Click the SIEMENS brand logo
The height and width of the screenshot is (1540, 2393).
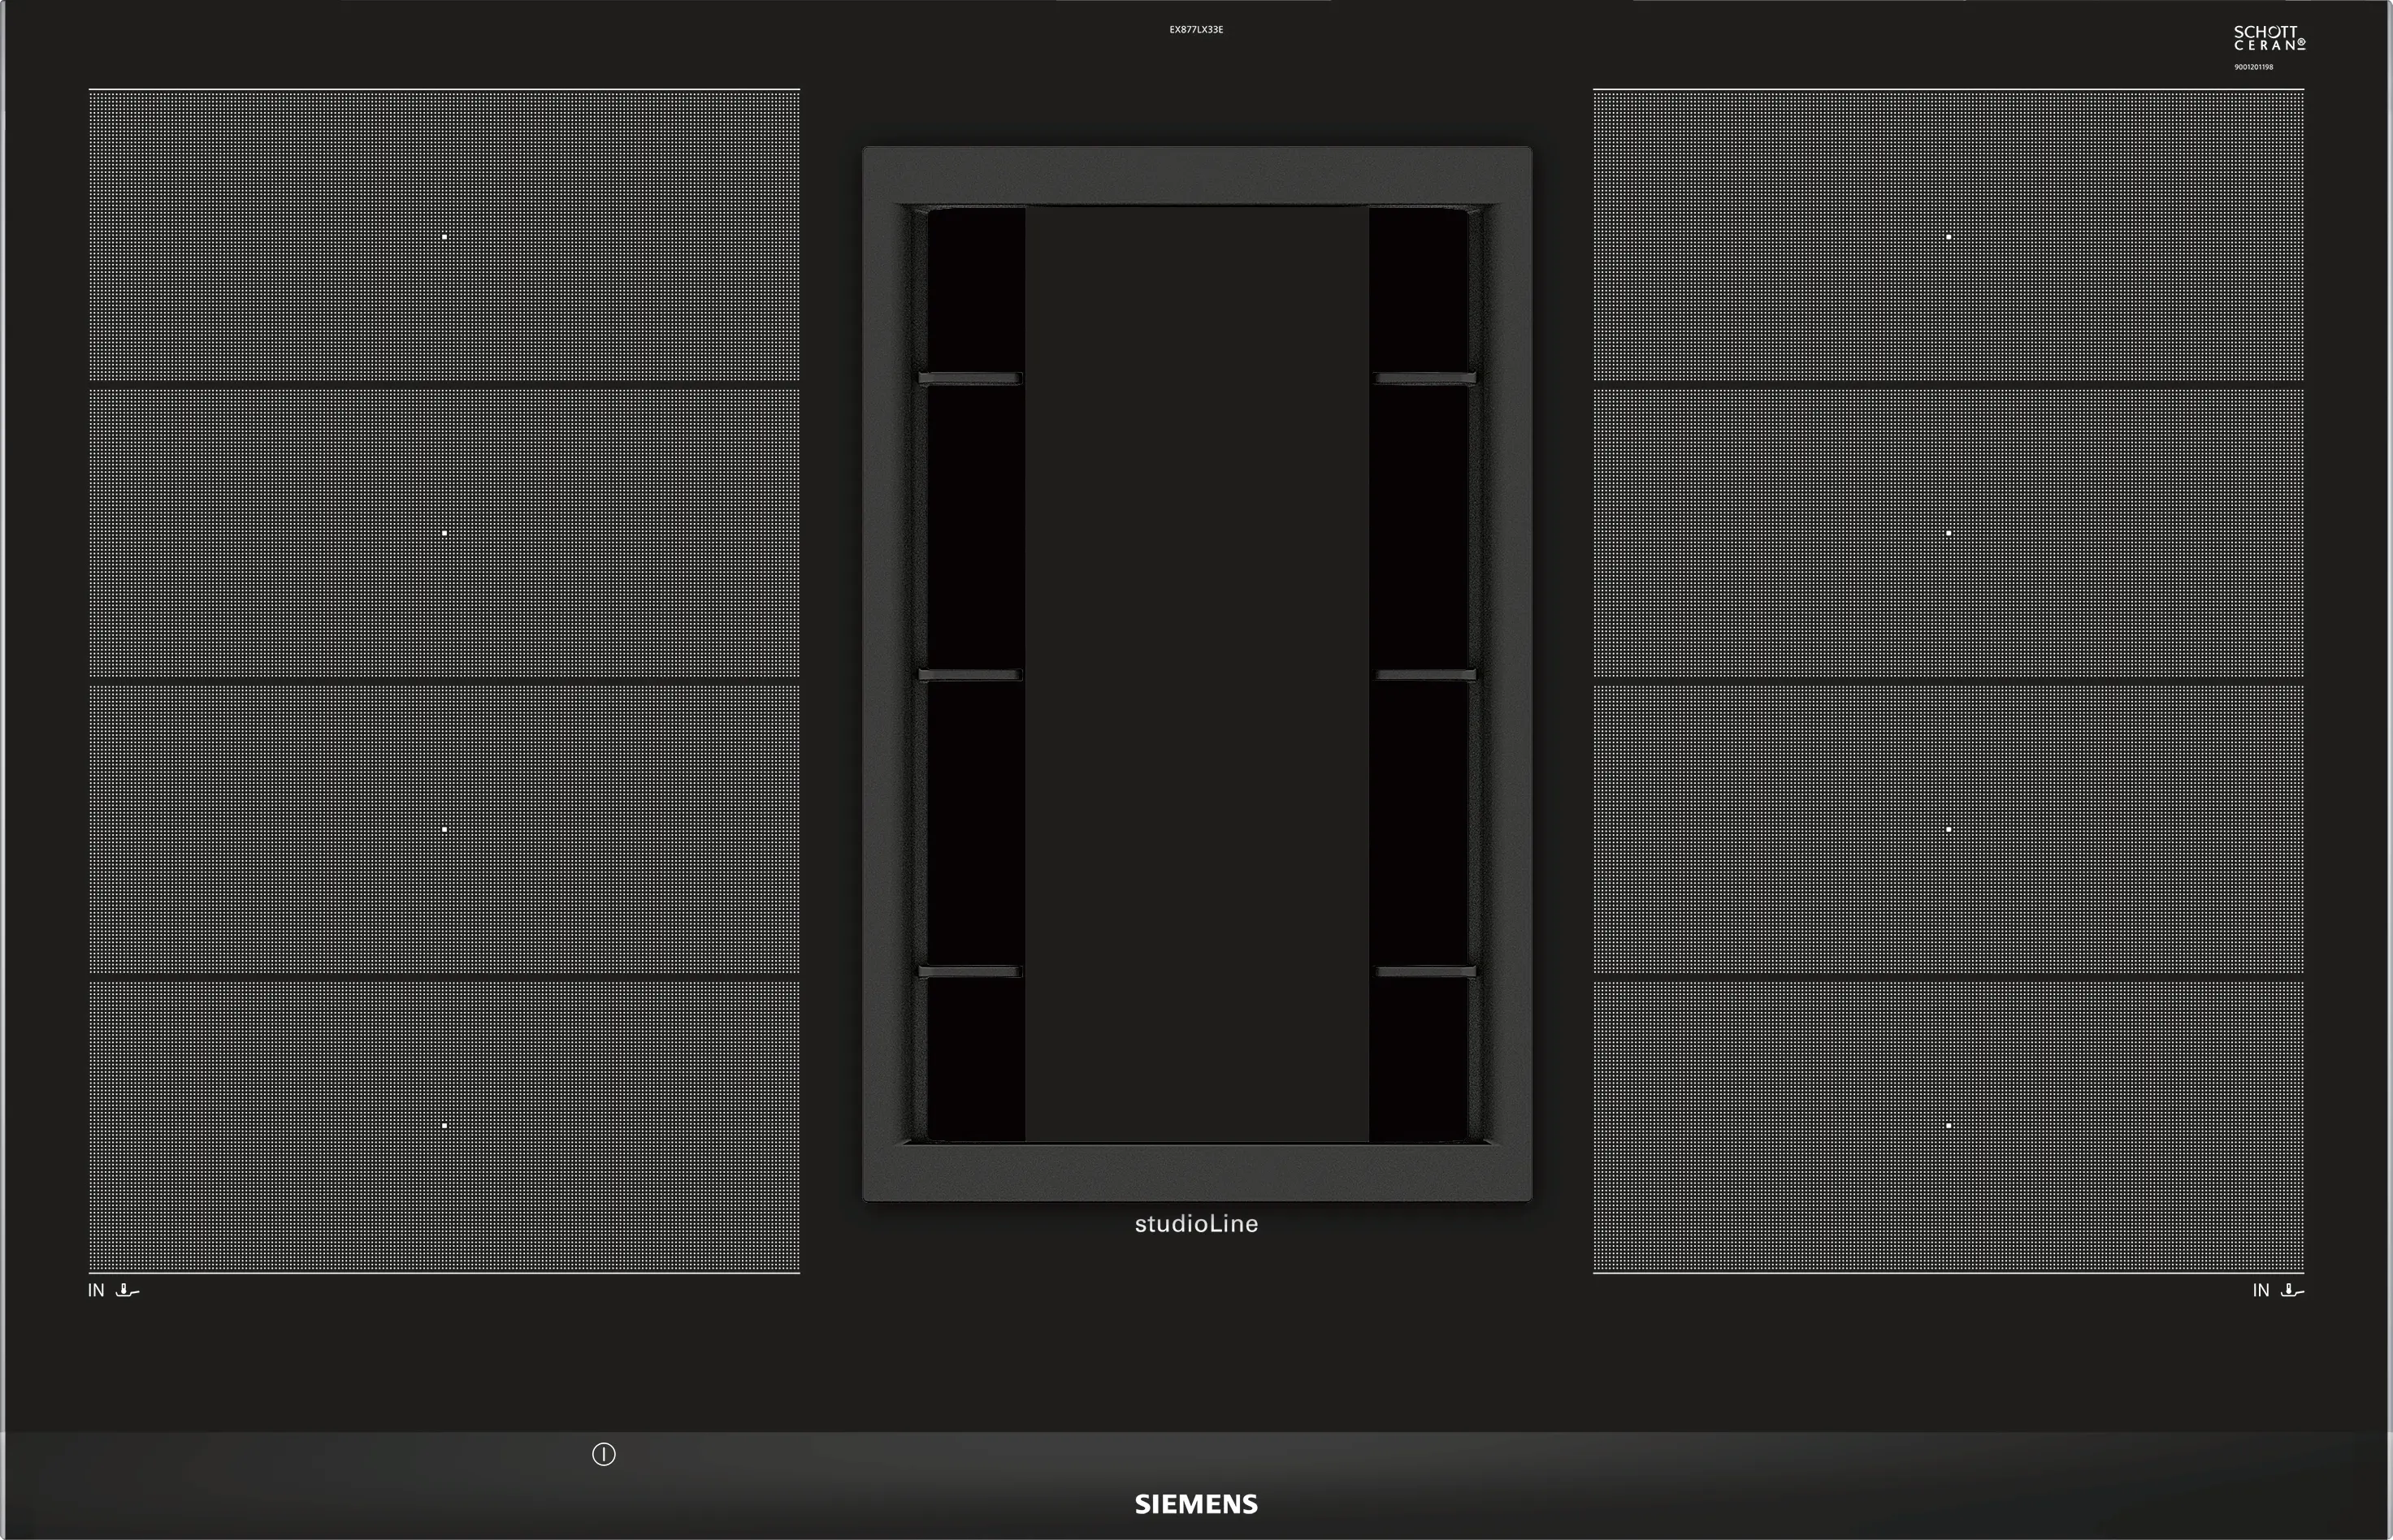pos(1195,1504)
